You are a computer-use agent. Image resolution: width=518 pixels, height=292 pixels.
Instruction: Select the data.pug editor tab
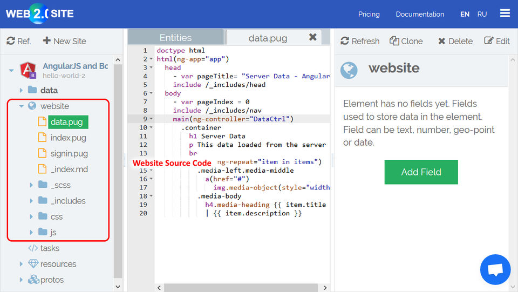pos(268,38)
